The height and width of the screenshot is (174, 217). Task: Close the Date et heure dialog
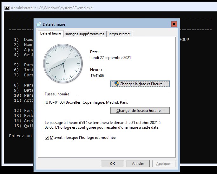click(x=174, y=24)
